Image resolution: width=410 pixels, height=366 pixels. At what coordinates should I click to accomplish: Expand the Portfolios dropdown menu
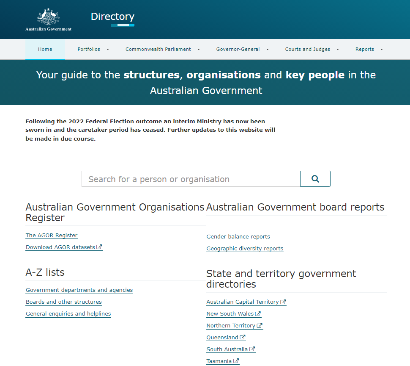[x=108, y=50]
